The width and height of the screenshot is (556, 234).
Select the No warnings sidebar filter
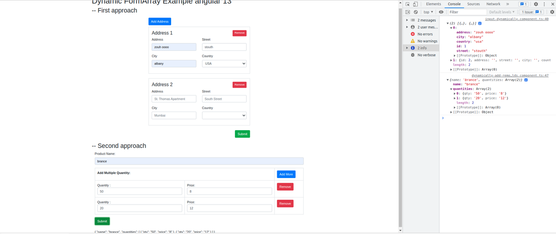(421, 41)
